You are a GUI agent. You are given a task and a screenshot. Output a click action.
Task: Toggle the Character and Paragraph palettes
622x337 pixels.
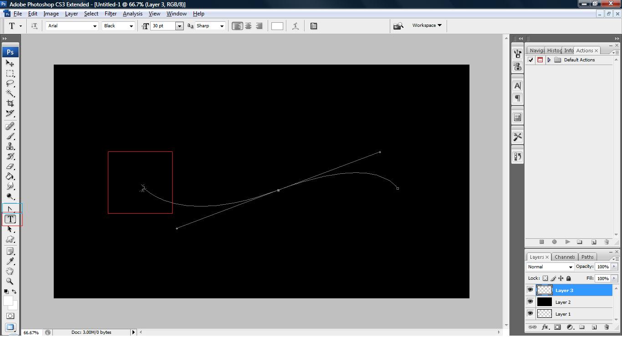point(314,26)
